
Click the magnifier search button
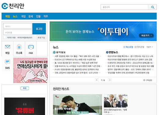152,7
